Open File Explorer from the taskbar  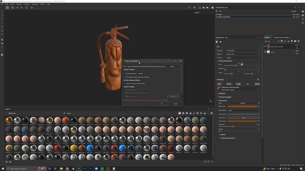[61, 169]
